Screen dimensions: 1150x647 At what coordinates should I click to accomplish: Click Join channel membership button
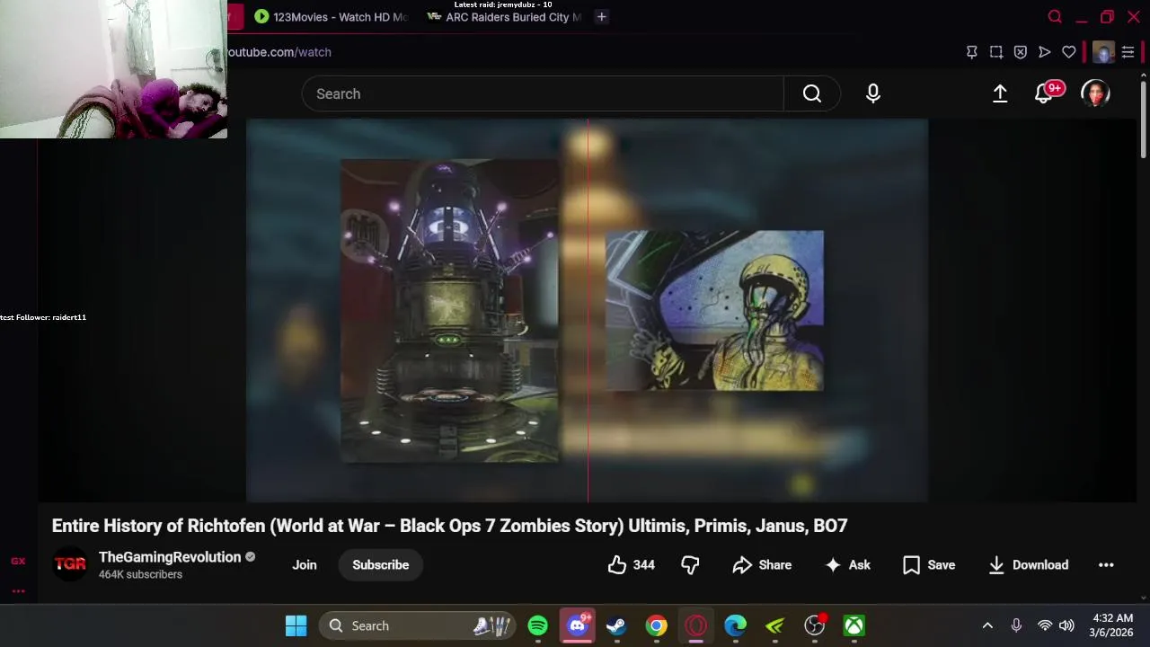coord(305,564)
